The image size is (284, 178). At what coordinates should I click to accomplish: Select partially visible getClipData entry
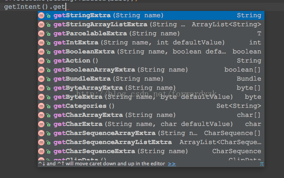point(151,158)
